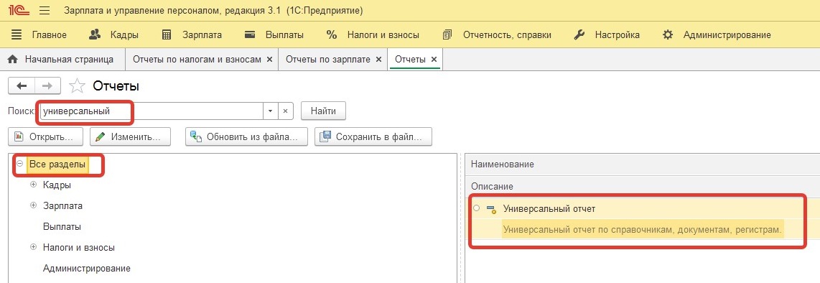Select Кадры in the sections tree
This screenshot has width=820, height=283.
[x=57, y=185]
